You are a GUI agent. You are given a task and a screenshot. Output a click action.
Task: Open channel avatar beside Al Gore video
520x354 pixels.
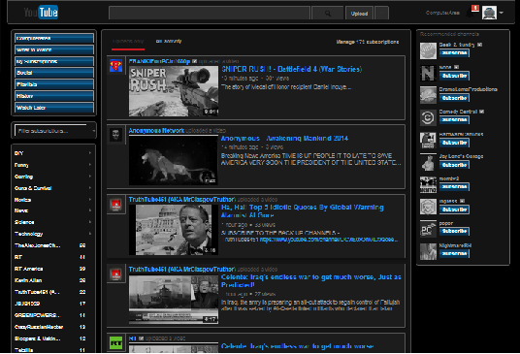point(116,205)
